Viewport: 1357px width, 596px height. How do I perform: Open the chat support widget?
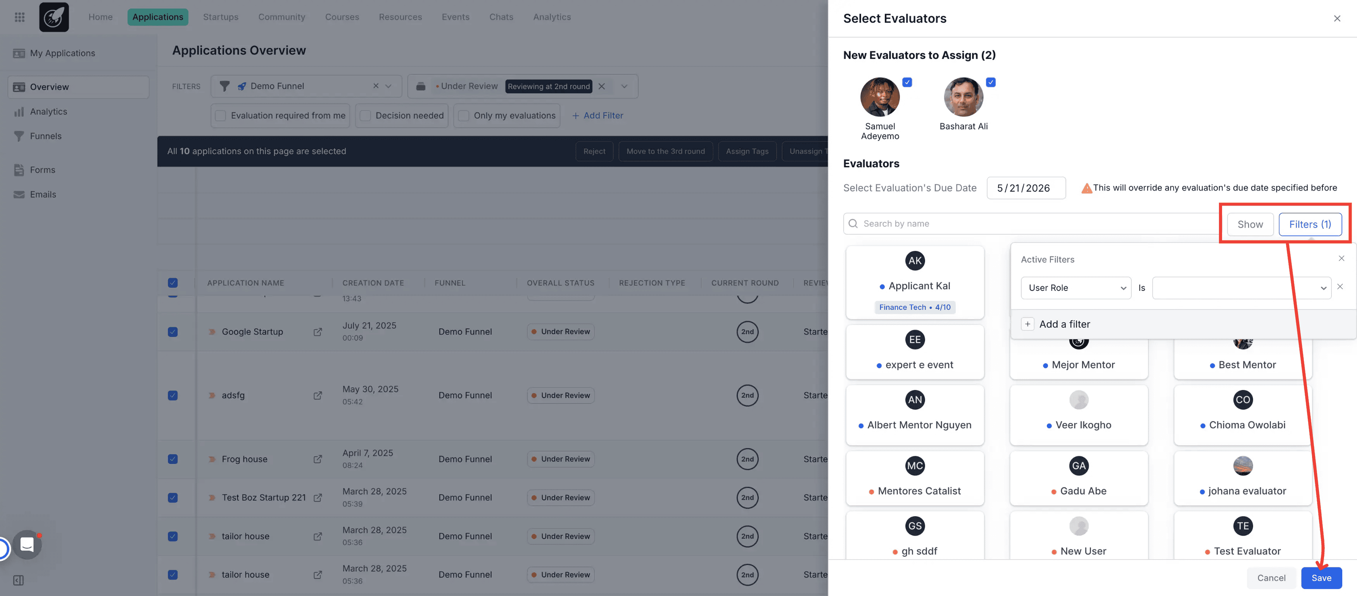coord(27,545)
